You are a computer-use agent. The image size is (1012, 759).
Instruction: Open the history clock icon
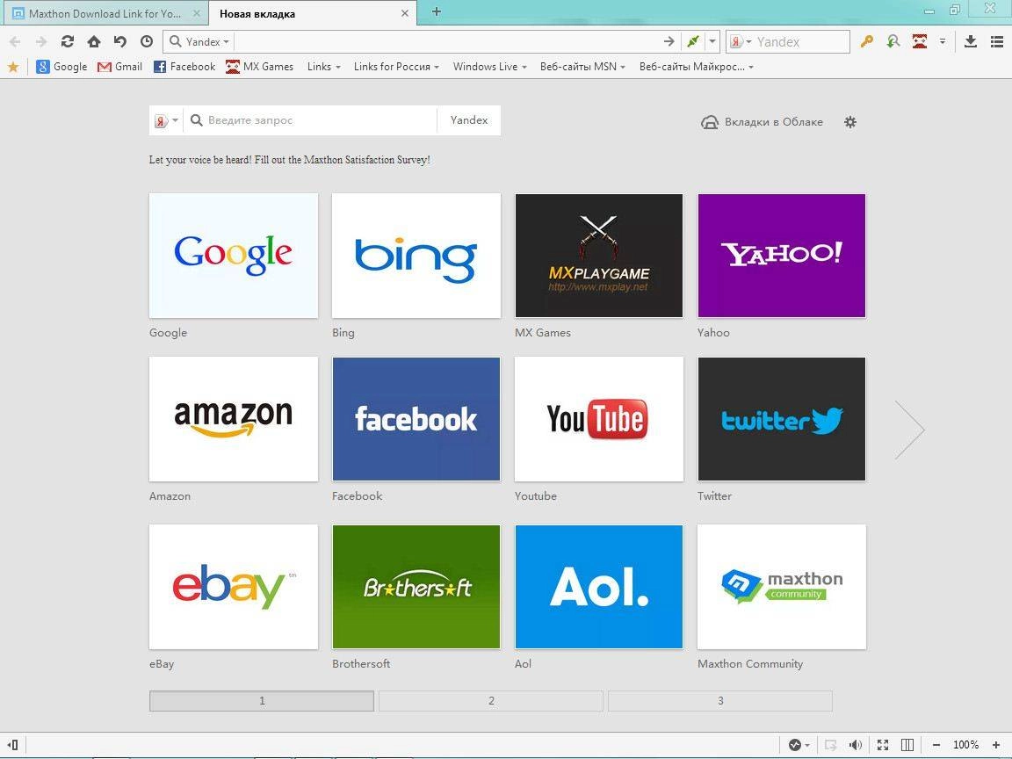(147, 42)
